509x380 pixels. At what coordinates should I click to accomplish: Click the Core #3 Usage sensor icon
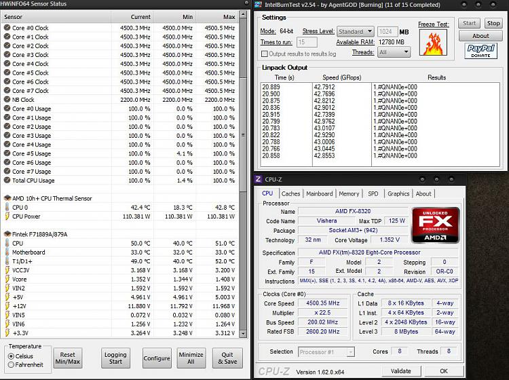tap(7, 136)
